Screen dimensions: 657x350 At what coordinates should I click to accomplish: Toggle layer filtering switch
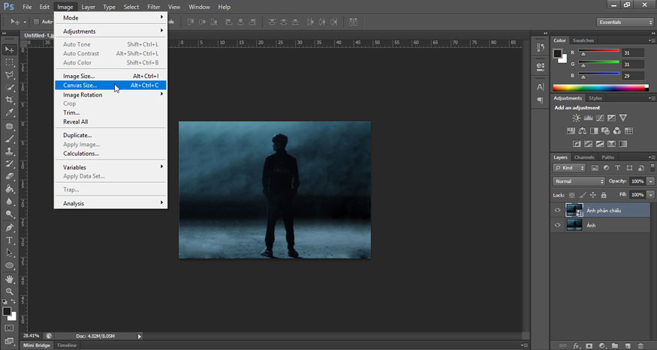652,168
